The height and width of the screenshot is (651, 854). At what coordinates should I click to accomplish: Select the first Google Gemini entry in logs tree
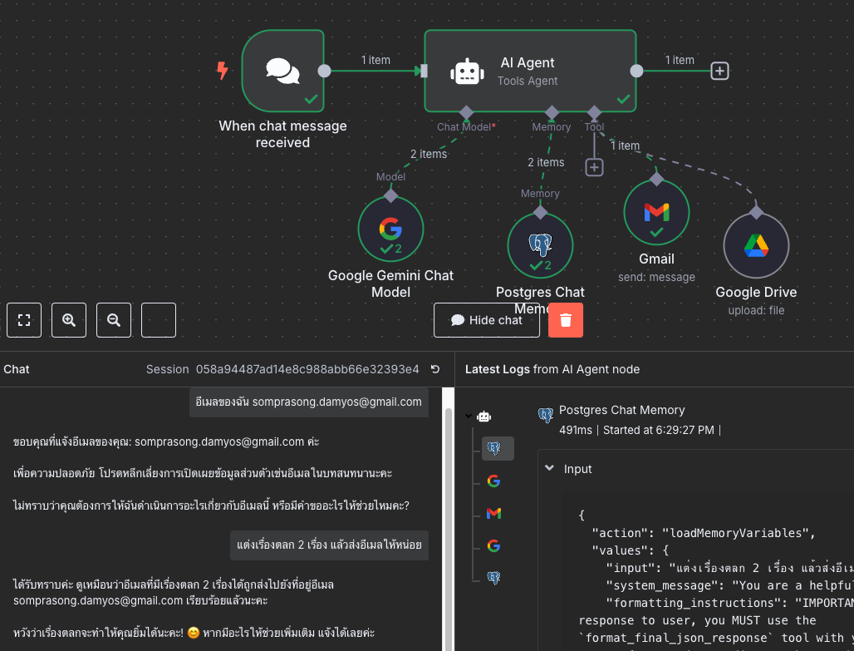494,481
